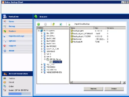
Task: Click the blue refresh view toolbar icon
Action: 61,24
